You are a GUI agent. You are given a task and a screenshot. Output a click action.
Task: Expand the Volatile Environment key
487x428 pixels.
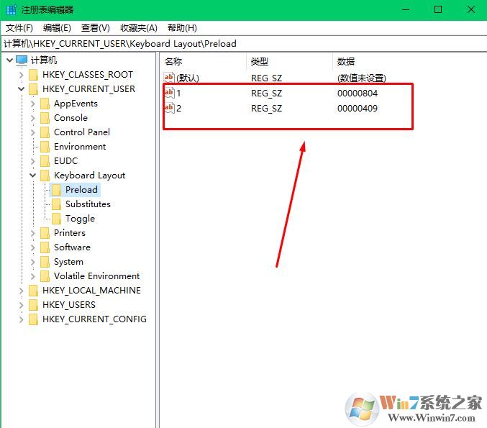point(33,276)
